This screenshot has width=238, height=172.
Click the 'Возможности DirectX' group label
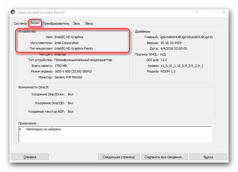point(33,87)
